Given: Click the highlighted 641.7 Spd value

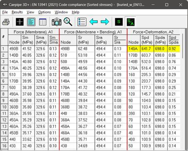Looking at the screenshot, I should (147, 49).
